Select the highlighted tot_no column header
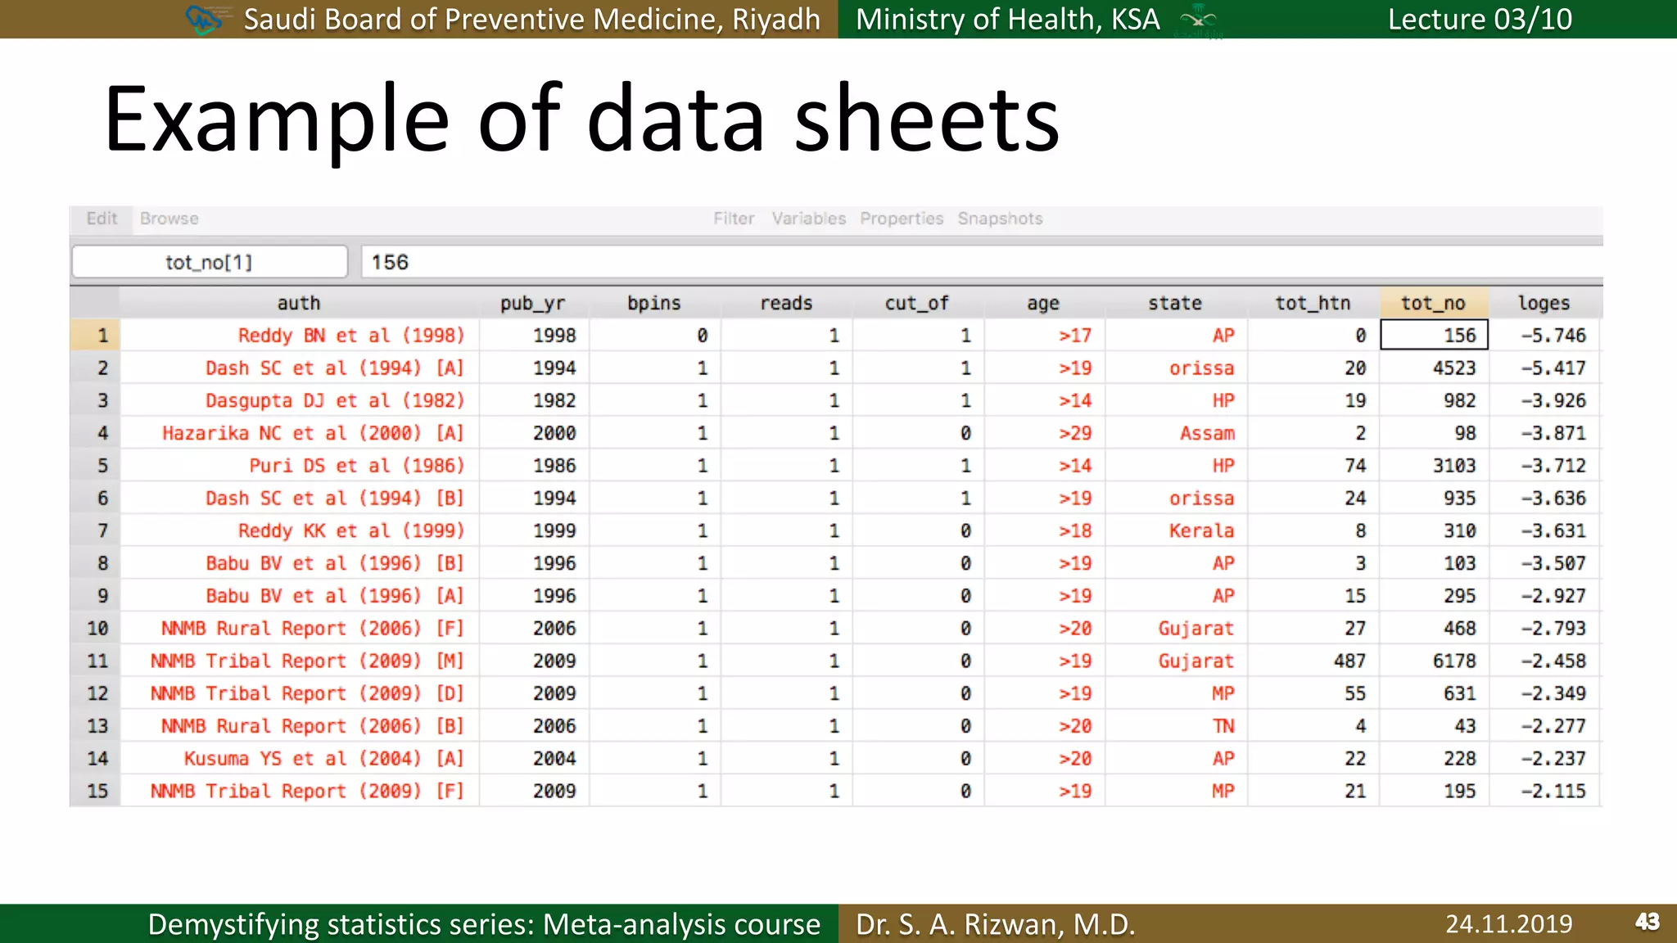Image resolution: width=1677 pixels, height=943 pixels. coord(1433,303)
